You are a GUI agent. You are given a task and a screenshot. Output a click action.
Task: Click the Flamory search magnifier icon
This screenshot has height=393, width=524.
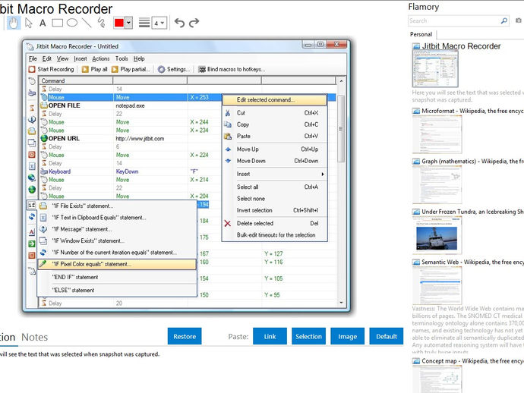tap(504, 20)
